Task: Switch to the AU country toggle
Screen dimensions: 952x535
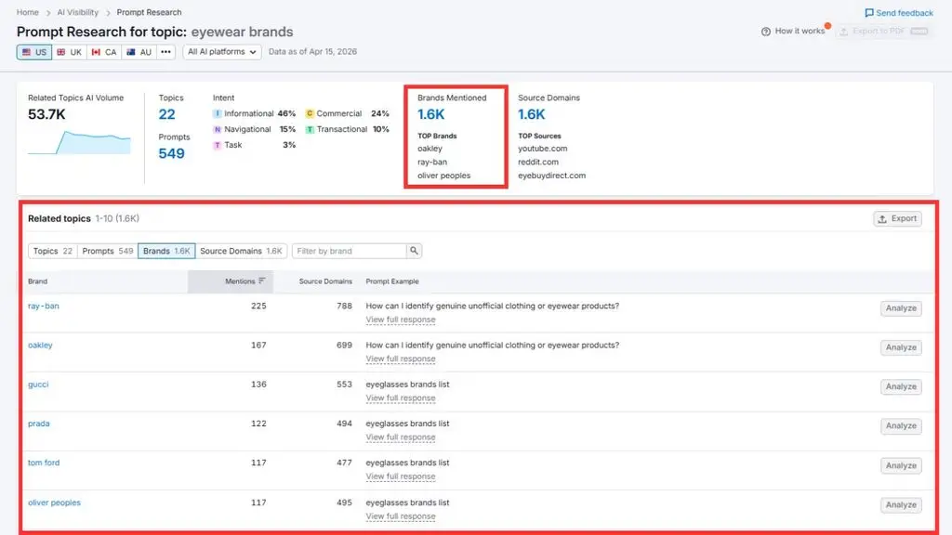Action: pos(139,52)
